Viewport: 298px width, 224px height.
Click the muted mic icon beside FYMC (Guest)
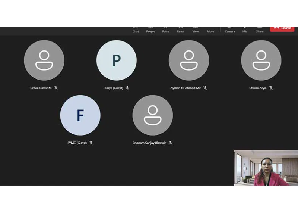(x=91, y=143)
